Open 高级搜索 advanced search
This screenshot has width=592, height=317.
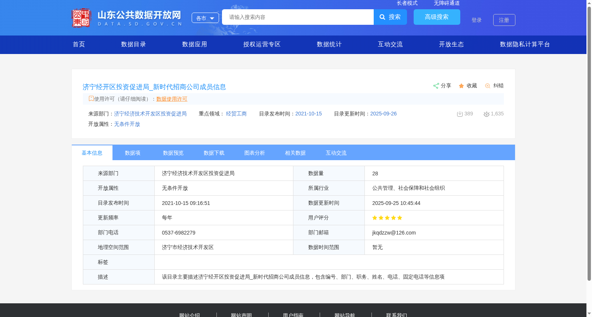(437, 17)
